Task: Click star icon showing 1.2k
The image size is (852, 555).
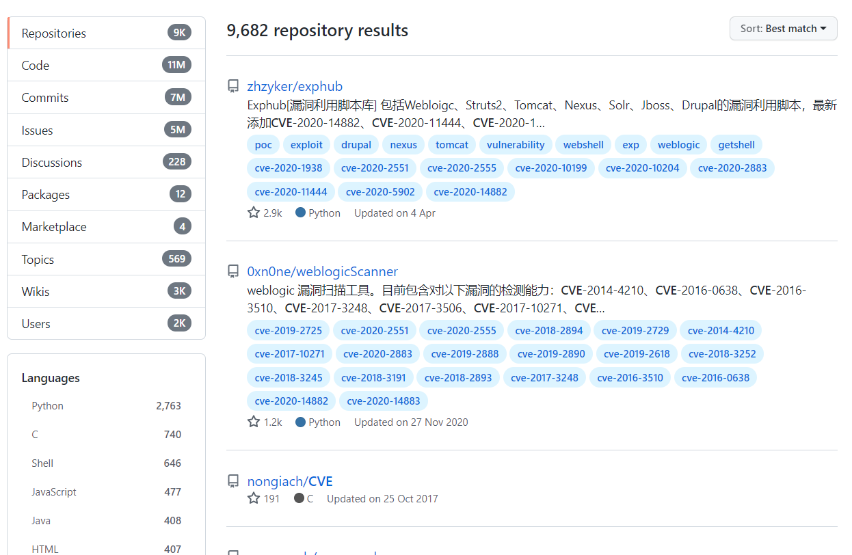Action: click(x=254, y=422)
